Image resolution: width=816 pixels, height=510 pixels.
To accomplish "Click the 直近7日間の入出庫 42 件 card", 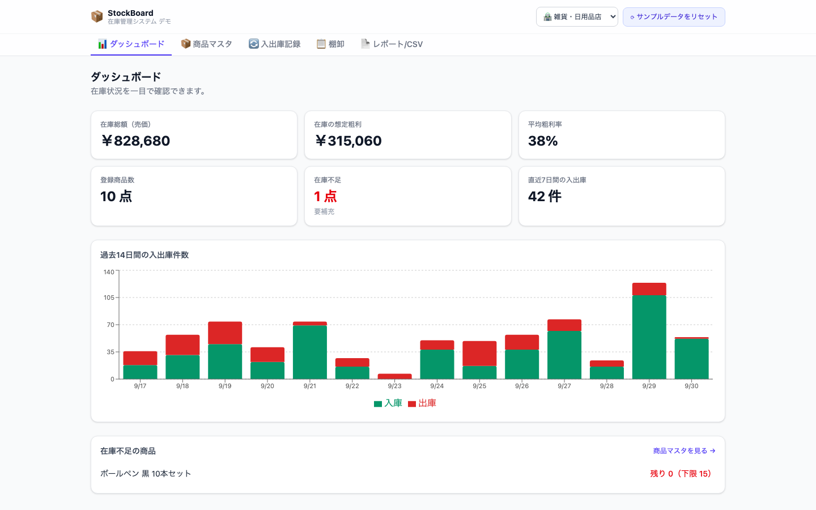I will pyautogui.click(x=622, y=196).
